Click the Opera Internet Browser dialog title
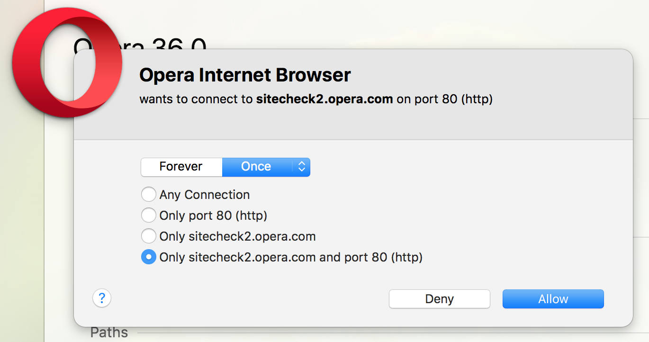 (245, 75)
